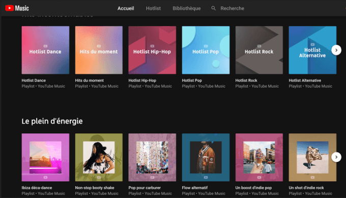Click Un boost d'indie pop title
This screenshot has height=198, width=346.
[x=253, y=188]
